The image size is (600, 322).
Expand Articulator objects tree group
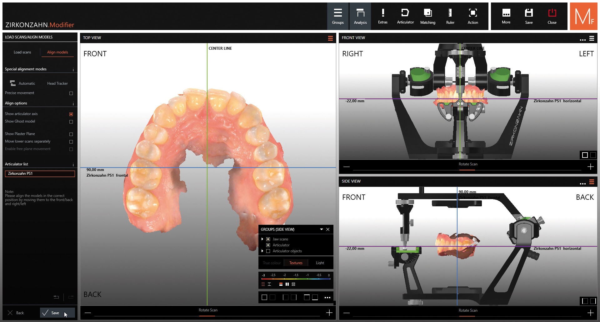coord(262,251)
